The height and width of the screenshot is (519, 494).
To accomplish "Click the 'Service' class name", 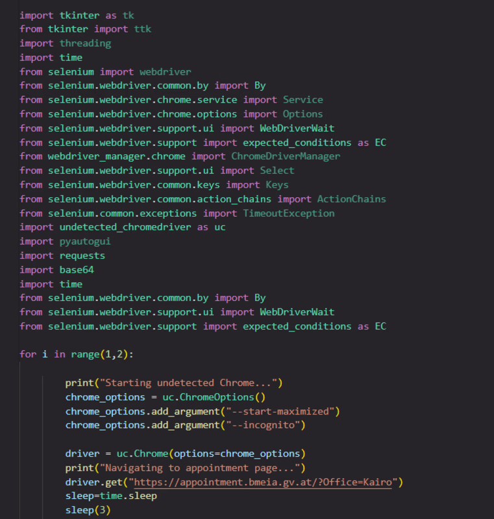I will point(303,100).
